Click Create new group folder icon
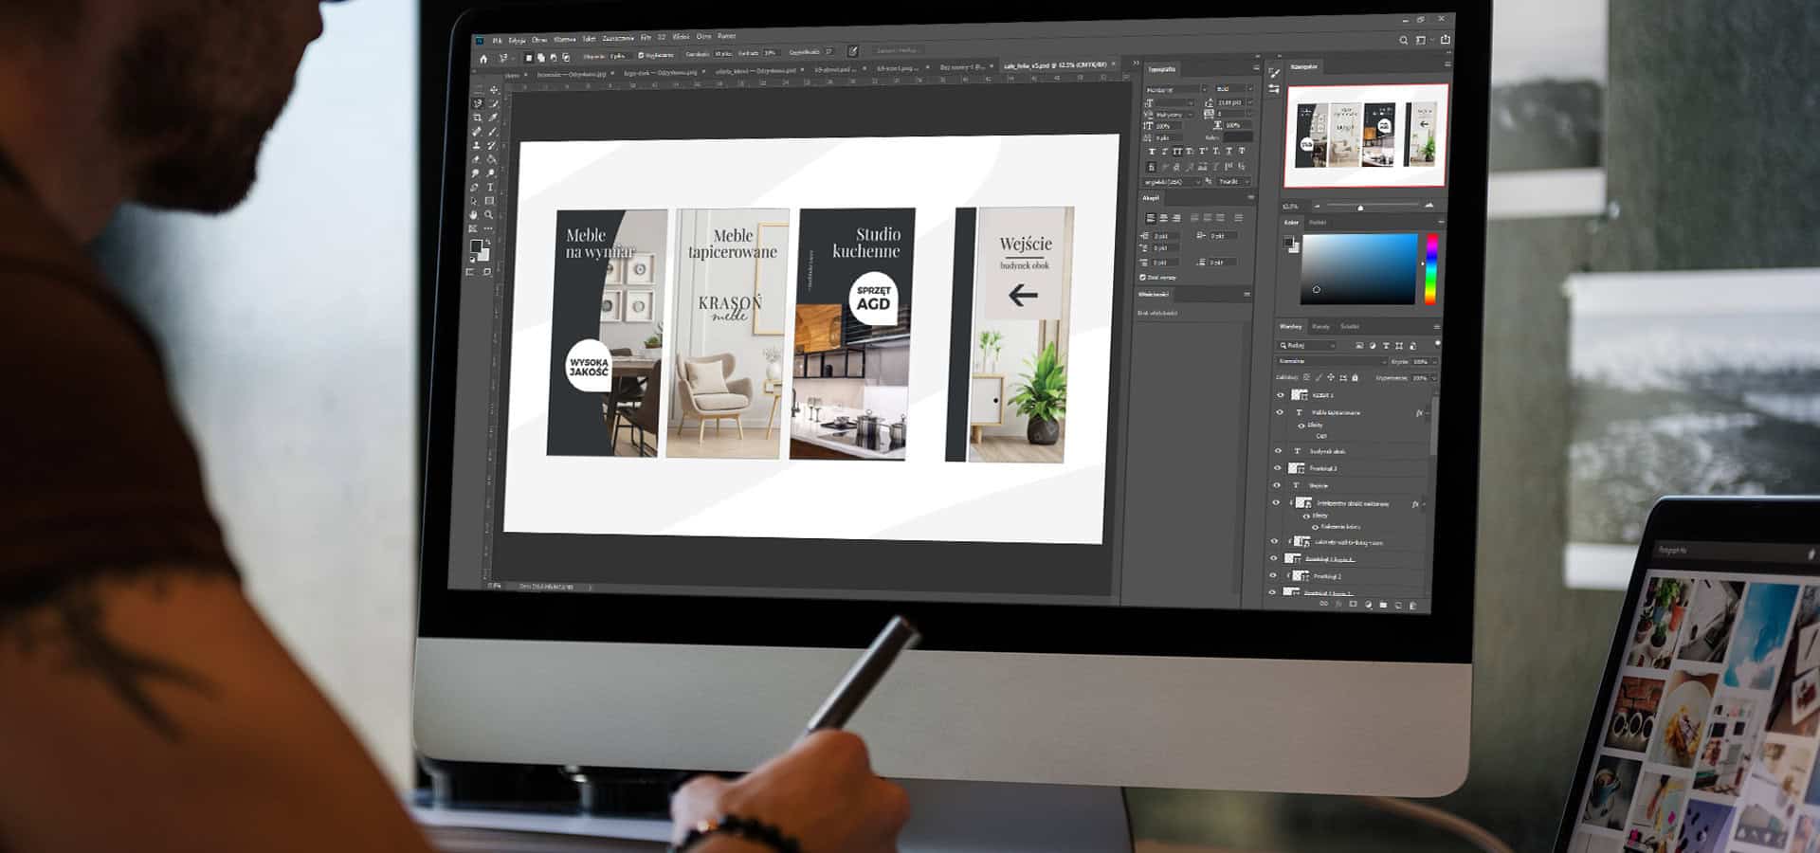 click(1383, 604)
